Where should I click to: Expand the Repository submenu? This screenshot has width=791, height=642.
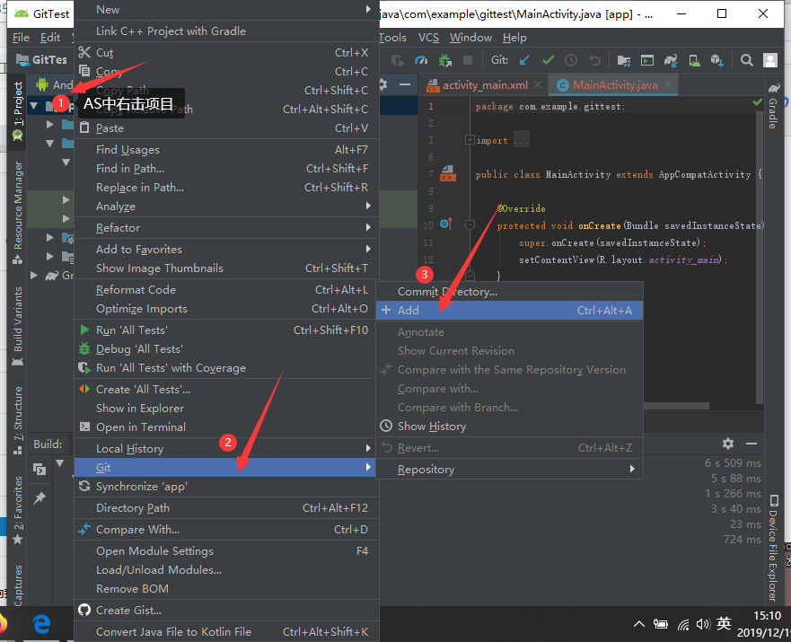coord(509,469)
